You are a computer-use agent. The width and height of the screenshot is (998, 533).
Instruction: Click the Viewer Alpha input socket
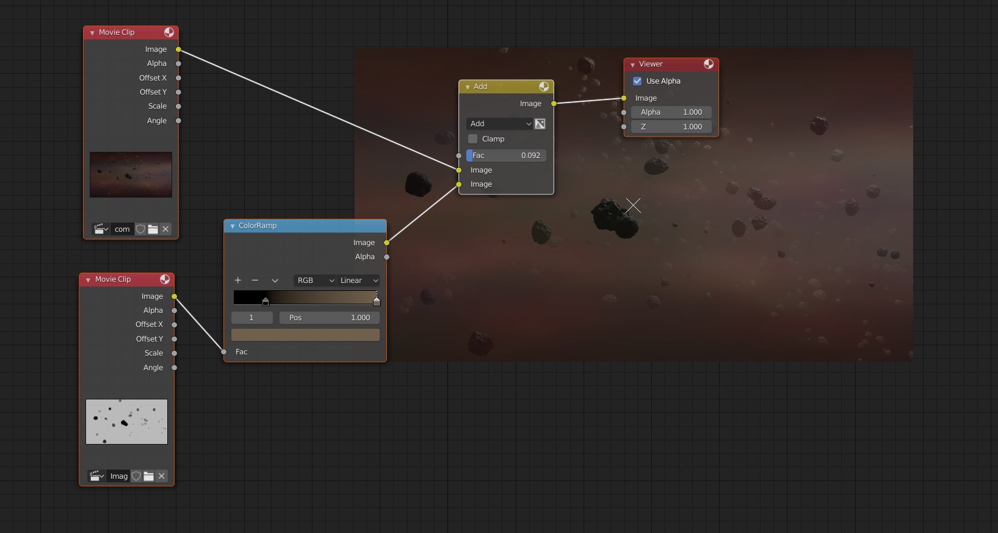[624, 112]
